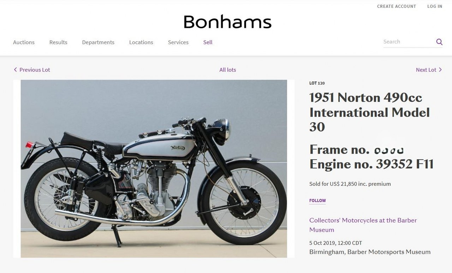Open the Auctions menu
This screenshot has height=273, width=452.
pyautogui.click(x=24, y=42)
